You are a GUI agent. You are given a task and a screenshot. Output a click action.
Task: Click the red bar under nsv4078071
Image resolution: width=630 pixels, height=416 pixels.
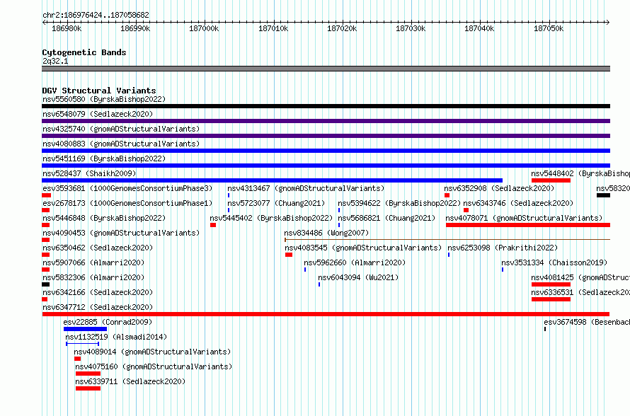528,225
